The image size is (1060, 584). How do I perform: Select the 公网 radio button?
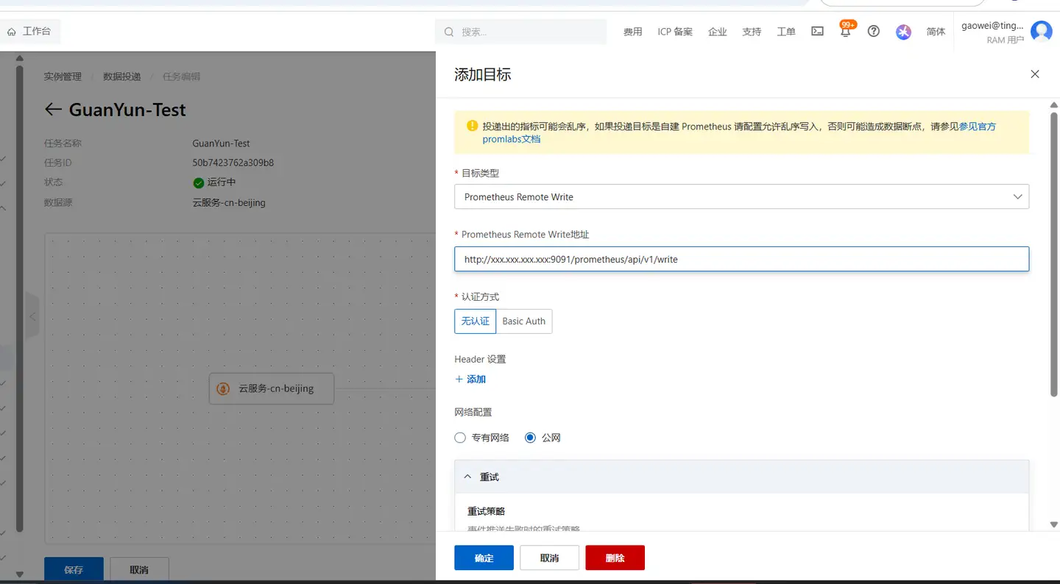click(x=530, y=438)
